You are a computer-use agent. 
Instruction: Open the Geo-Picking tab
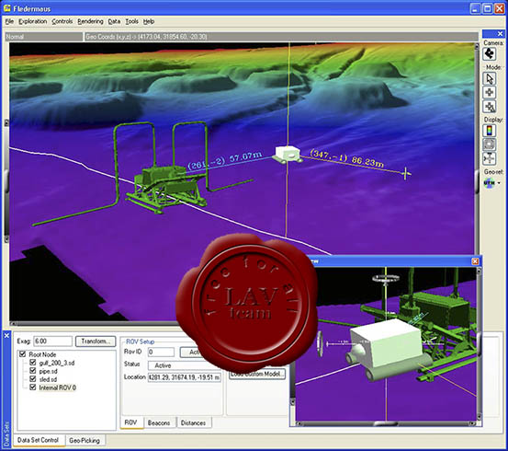pyautogui.click(x=85, y=441)
